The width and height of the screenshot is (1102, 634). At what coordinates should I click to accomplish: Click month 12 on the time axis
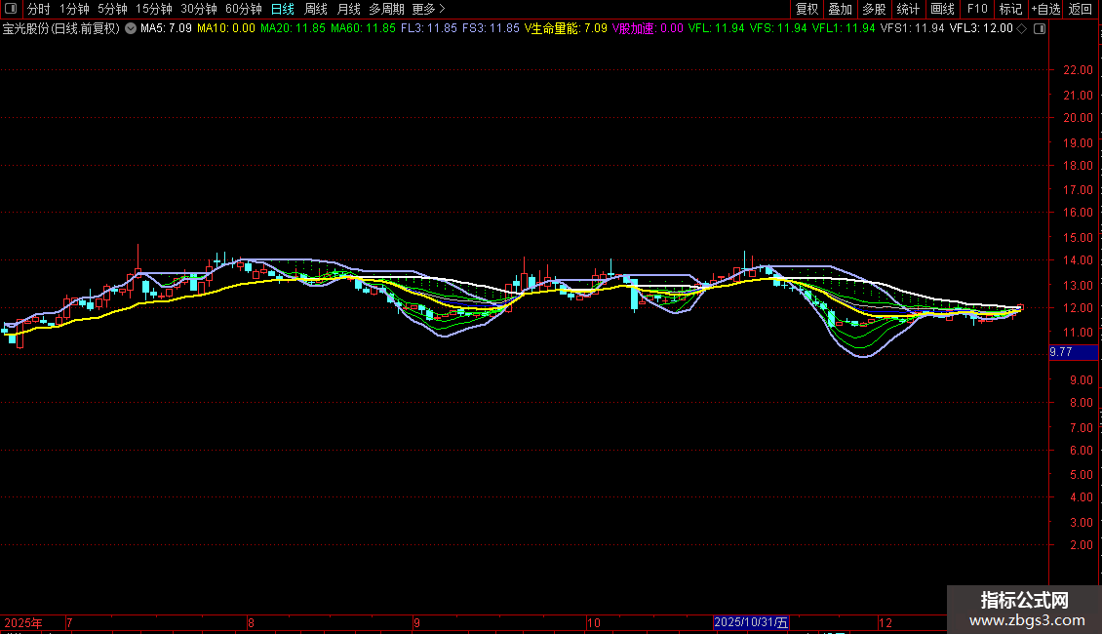(x=886, y=622)
